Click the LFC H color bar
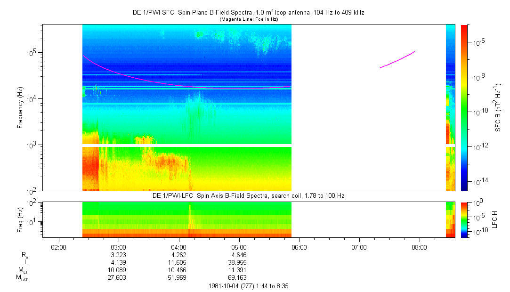Viewport: 510px width, 292px height. click(464, 219)
